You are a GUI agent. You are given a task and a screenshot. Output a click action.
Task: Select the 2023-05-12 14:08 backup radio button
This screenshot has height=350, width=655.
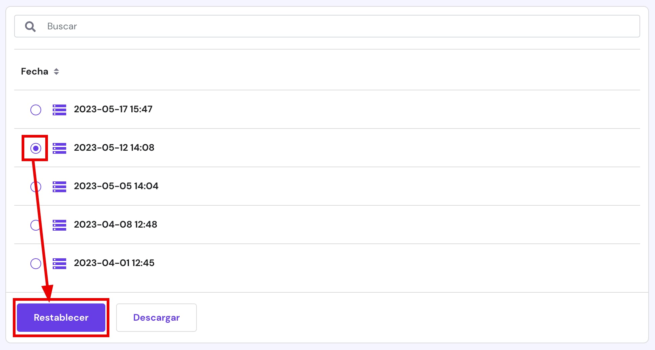[x=36, y=148]
